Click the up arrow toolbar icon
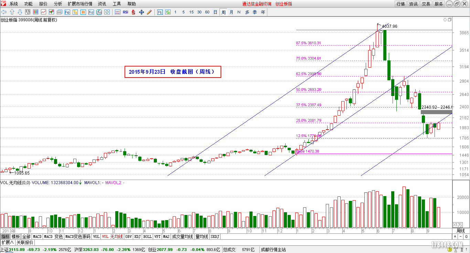This screenshot has width=470, height=253. (12, 12)
